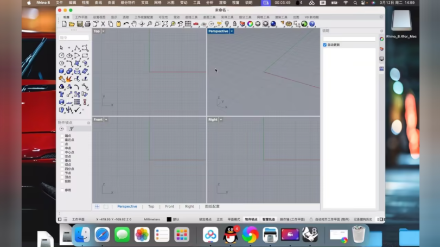Click the Print icon in the toolbar
Screen dimensions: 440x247
[87, 24]
